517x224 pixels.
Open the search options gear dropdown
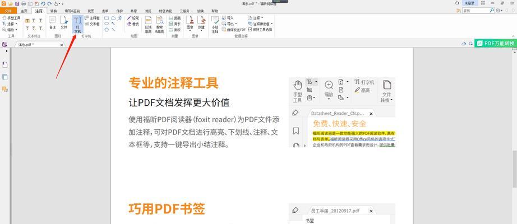pyautogui.click(x=499, y=11)
